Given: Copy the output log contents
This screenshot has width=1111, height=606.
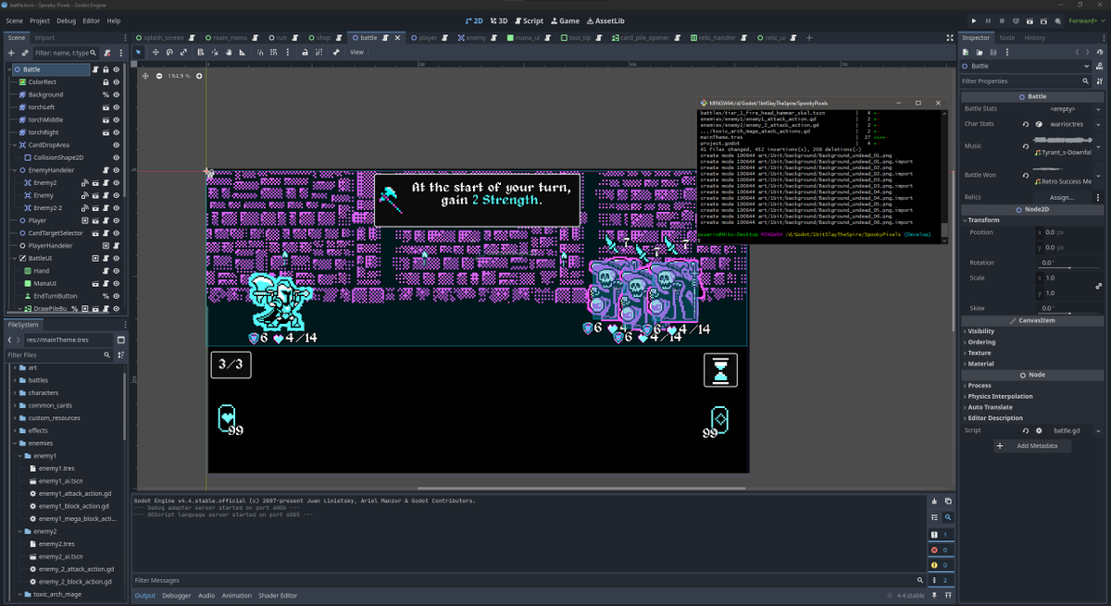Looking at the screenshot, I should (948, 501).
